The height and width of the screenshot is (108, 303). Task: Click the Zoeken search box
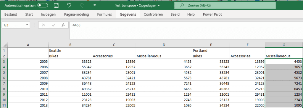(225, 6)
